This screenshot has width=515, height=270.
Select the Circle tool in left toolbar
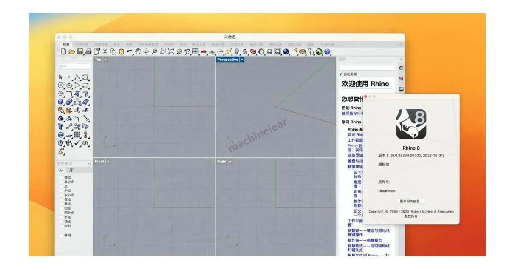coord(61,85)
